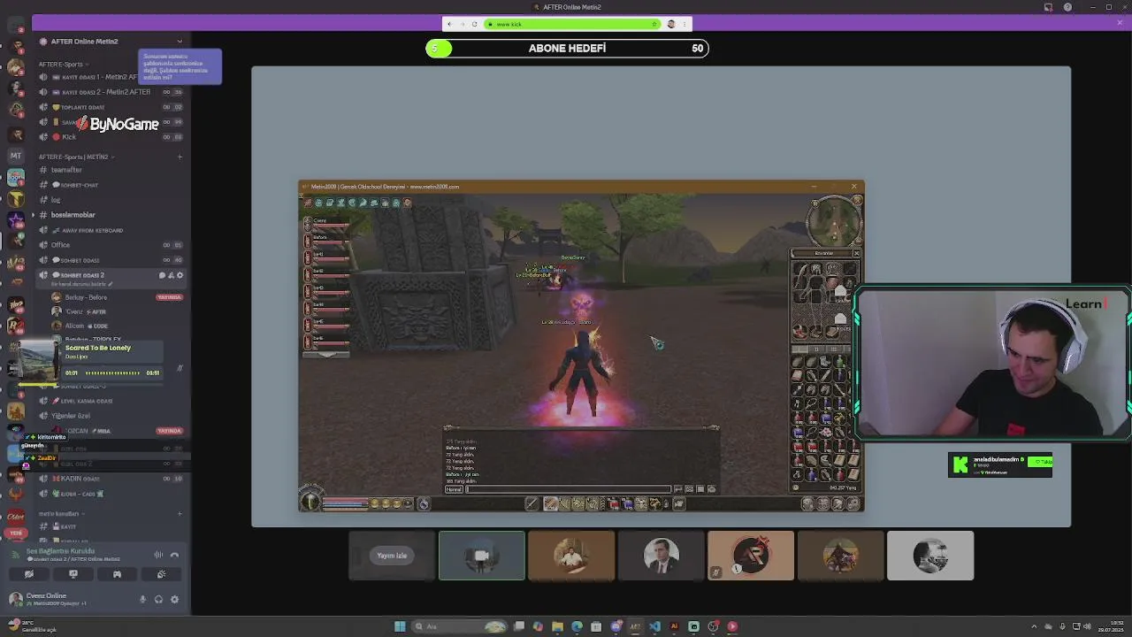Click the Metin2 chat input box
Image resolution: width=1132 pixels, height=637 pixels.
point(569,489)
